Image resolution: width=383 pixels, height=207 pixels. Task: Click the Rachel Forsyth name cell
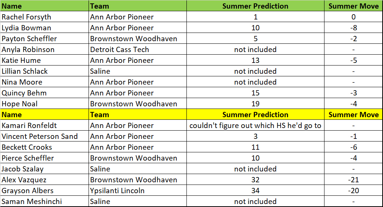(x=26, y=17)
